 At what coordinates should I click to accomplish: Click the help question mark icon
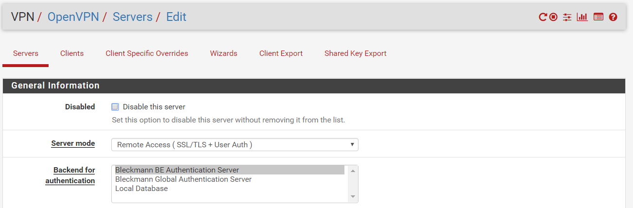613,17
